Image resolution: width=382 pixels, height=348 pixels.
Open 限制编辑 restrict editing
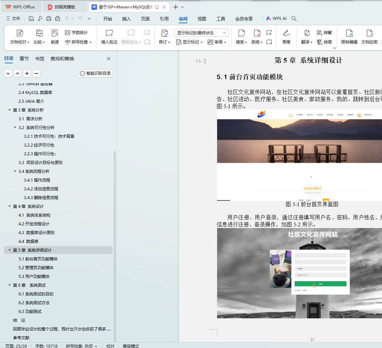pyautogui.click(x=349, y=37)
